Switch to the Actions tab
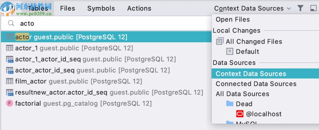Image resolution: width=319 pixels, height=130 pixels. [139, 8]
